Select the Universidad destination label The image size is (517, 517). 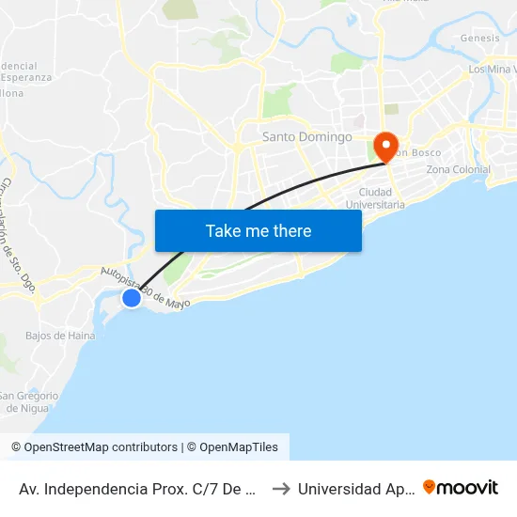(356, 489)
